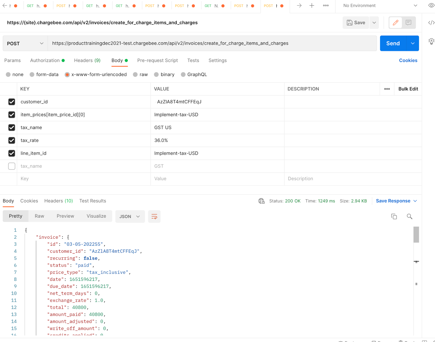Viewport: 435px width, 342px height.
Task: Open the lightbulb info panel
Action: click(x=431, y=41)
